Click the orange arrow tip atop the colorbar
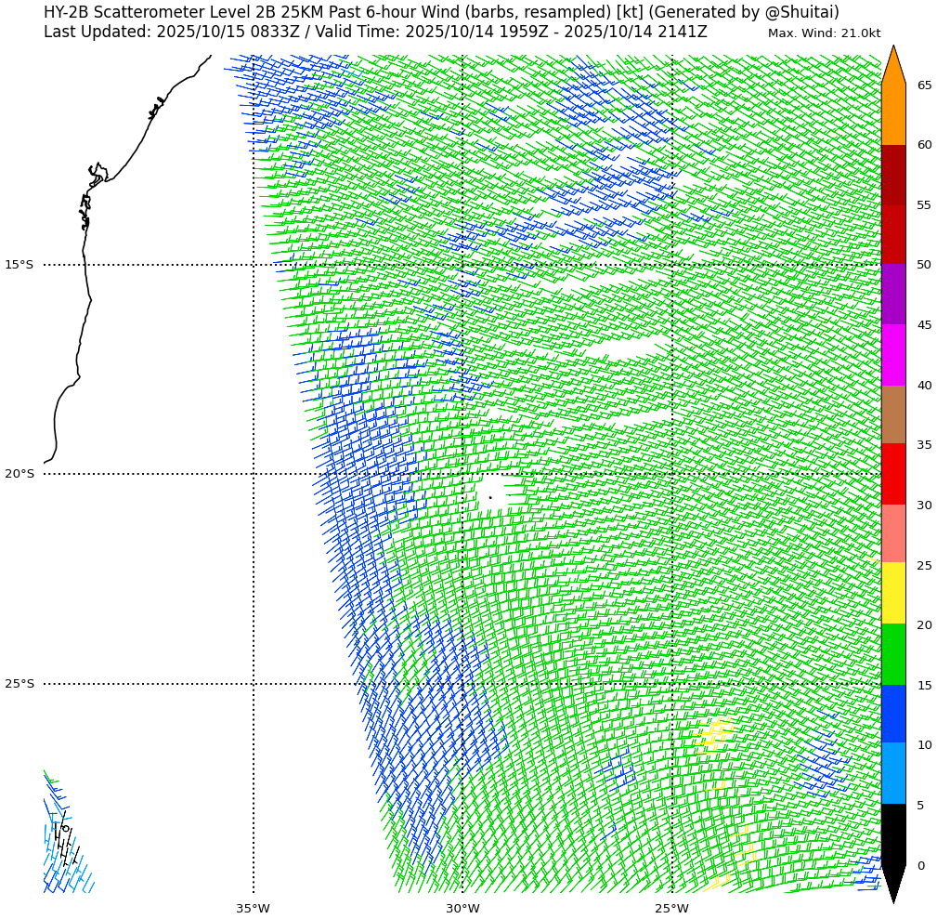The height and width of the screenshot is (919, 937). [893, 65]
